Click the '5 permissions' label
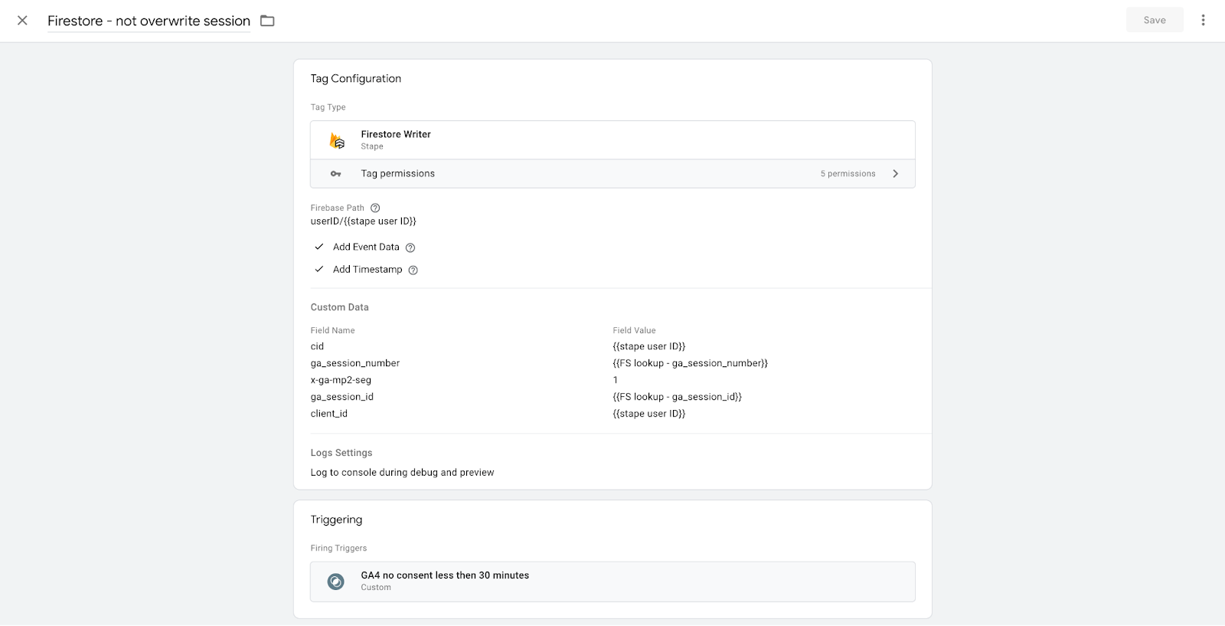The height and width of the screenshot is (626, 1225). 848,174
